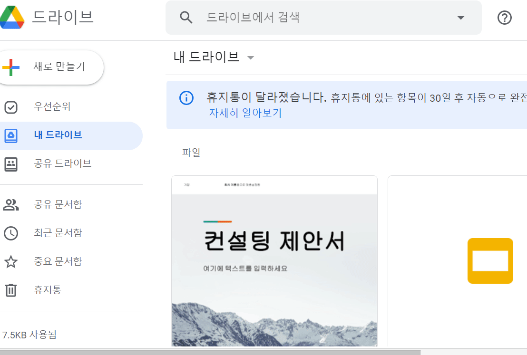Click the colorful plus icon
Viewport: 527px width, 355px height.
click(11, 67)
